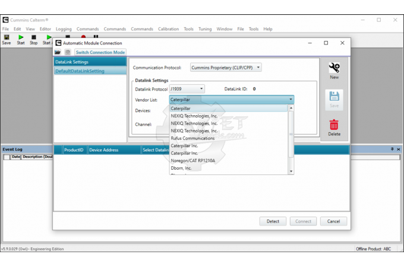Click the Description column header in Event Log
The width and height of the screenshot is (404, 267).
tap(37, 157)
